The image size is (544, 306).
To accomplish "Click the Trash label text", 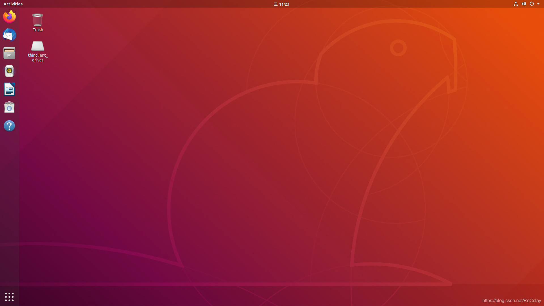I will click(38, 30).
